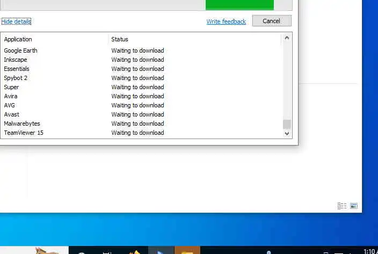Click the scrollbar down arrow in app list
The image size is (378, 254).
coord(287,133)
